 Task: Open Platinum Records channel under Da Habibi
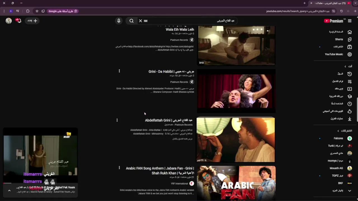click(179, 82)
